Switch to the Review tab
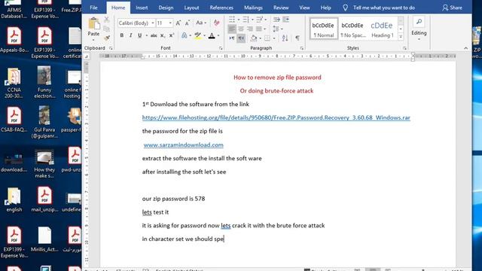The width and height of the screenshot is (482, 271). click(281, 8)
